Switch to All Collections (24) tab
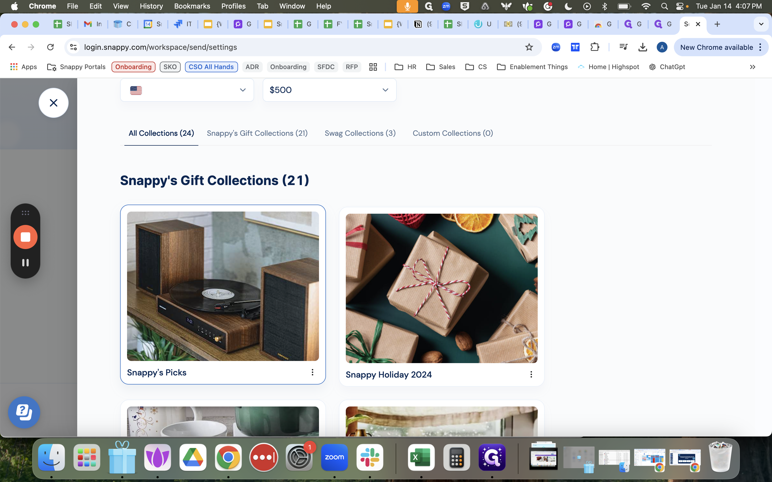The height and width of the screenshot is (482, 772). [161, 133]
